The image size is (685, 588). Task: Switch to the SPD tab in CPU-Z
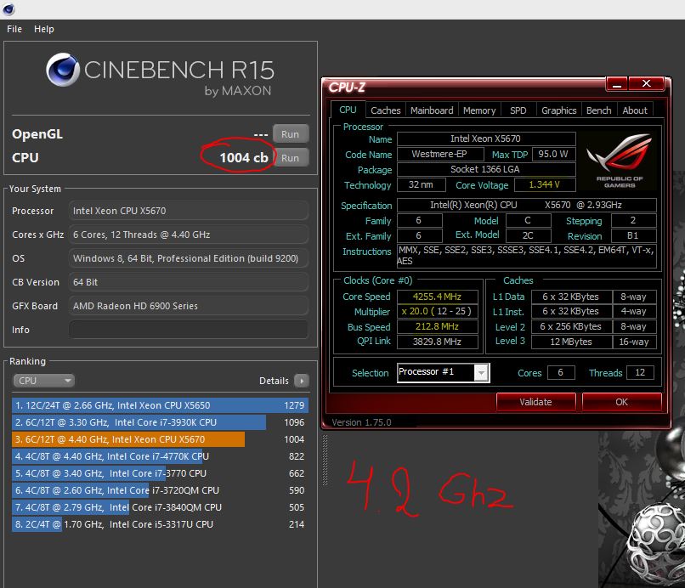click(x=518, y=110)
